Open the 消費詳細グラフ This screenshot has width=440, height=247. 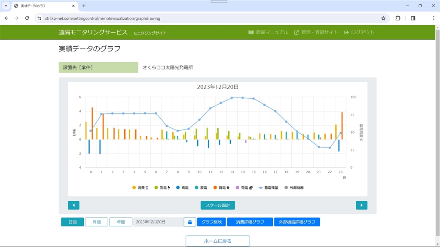[250, 222]
